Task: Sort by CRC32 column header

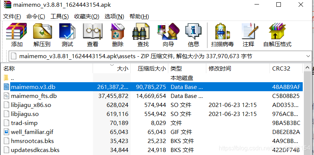Action: 286,69
